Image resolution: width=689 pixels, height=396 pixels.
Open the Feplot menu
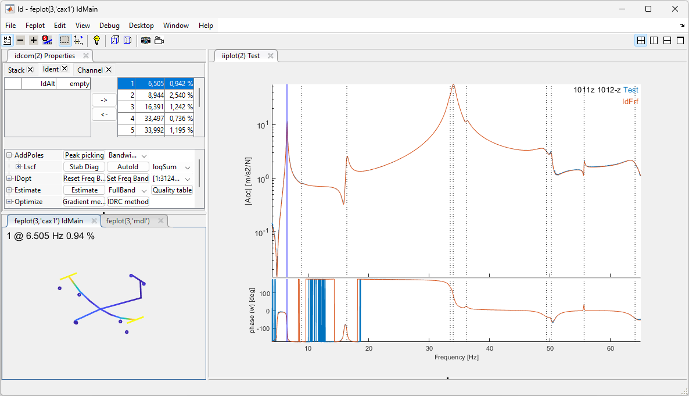pyautogui.click(x=35, y=26)
